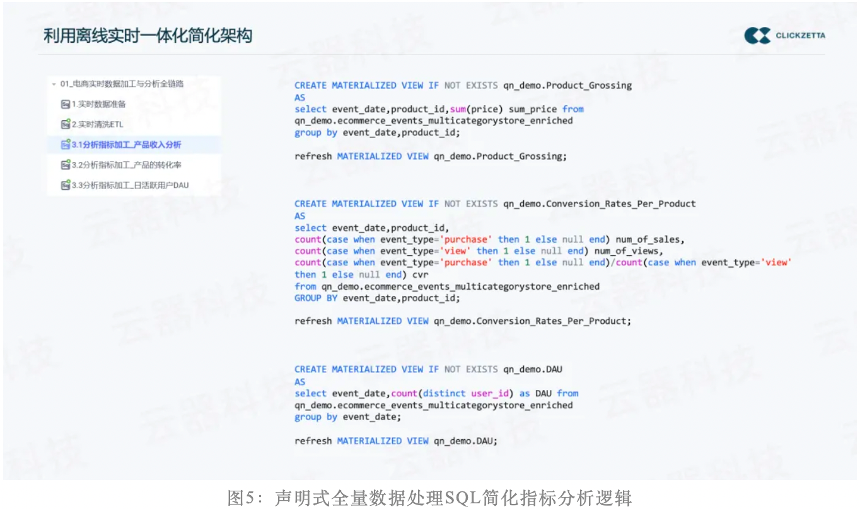
Task: Click the SQL icon beside 3.3 日活跃用户DAU
Action: 65,185
